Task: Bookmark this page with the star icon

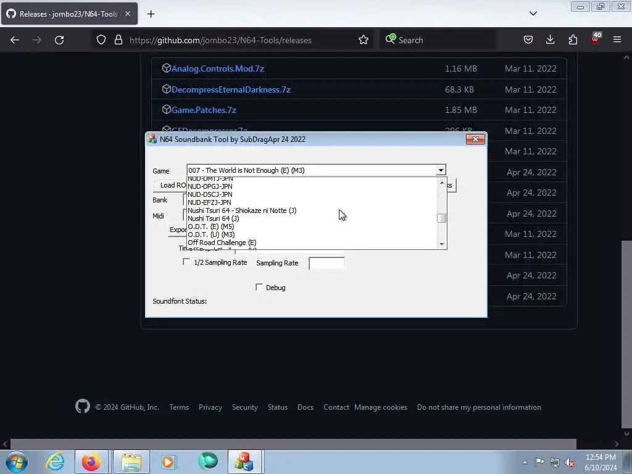Action: click(364, 40)
